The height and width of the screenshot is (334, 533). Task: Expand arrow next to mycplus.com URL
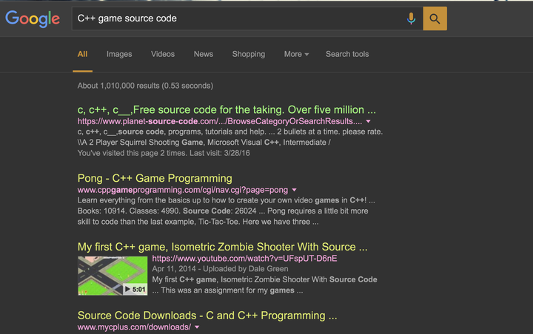click(x=197, y=327)
